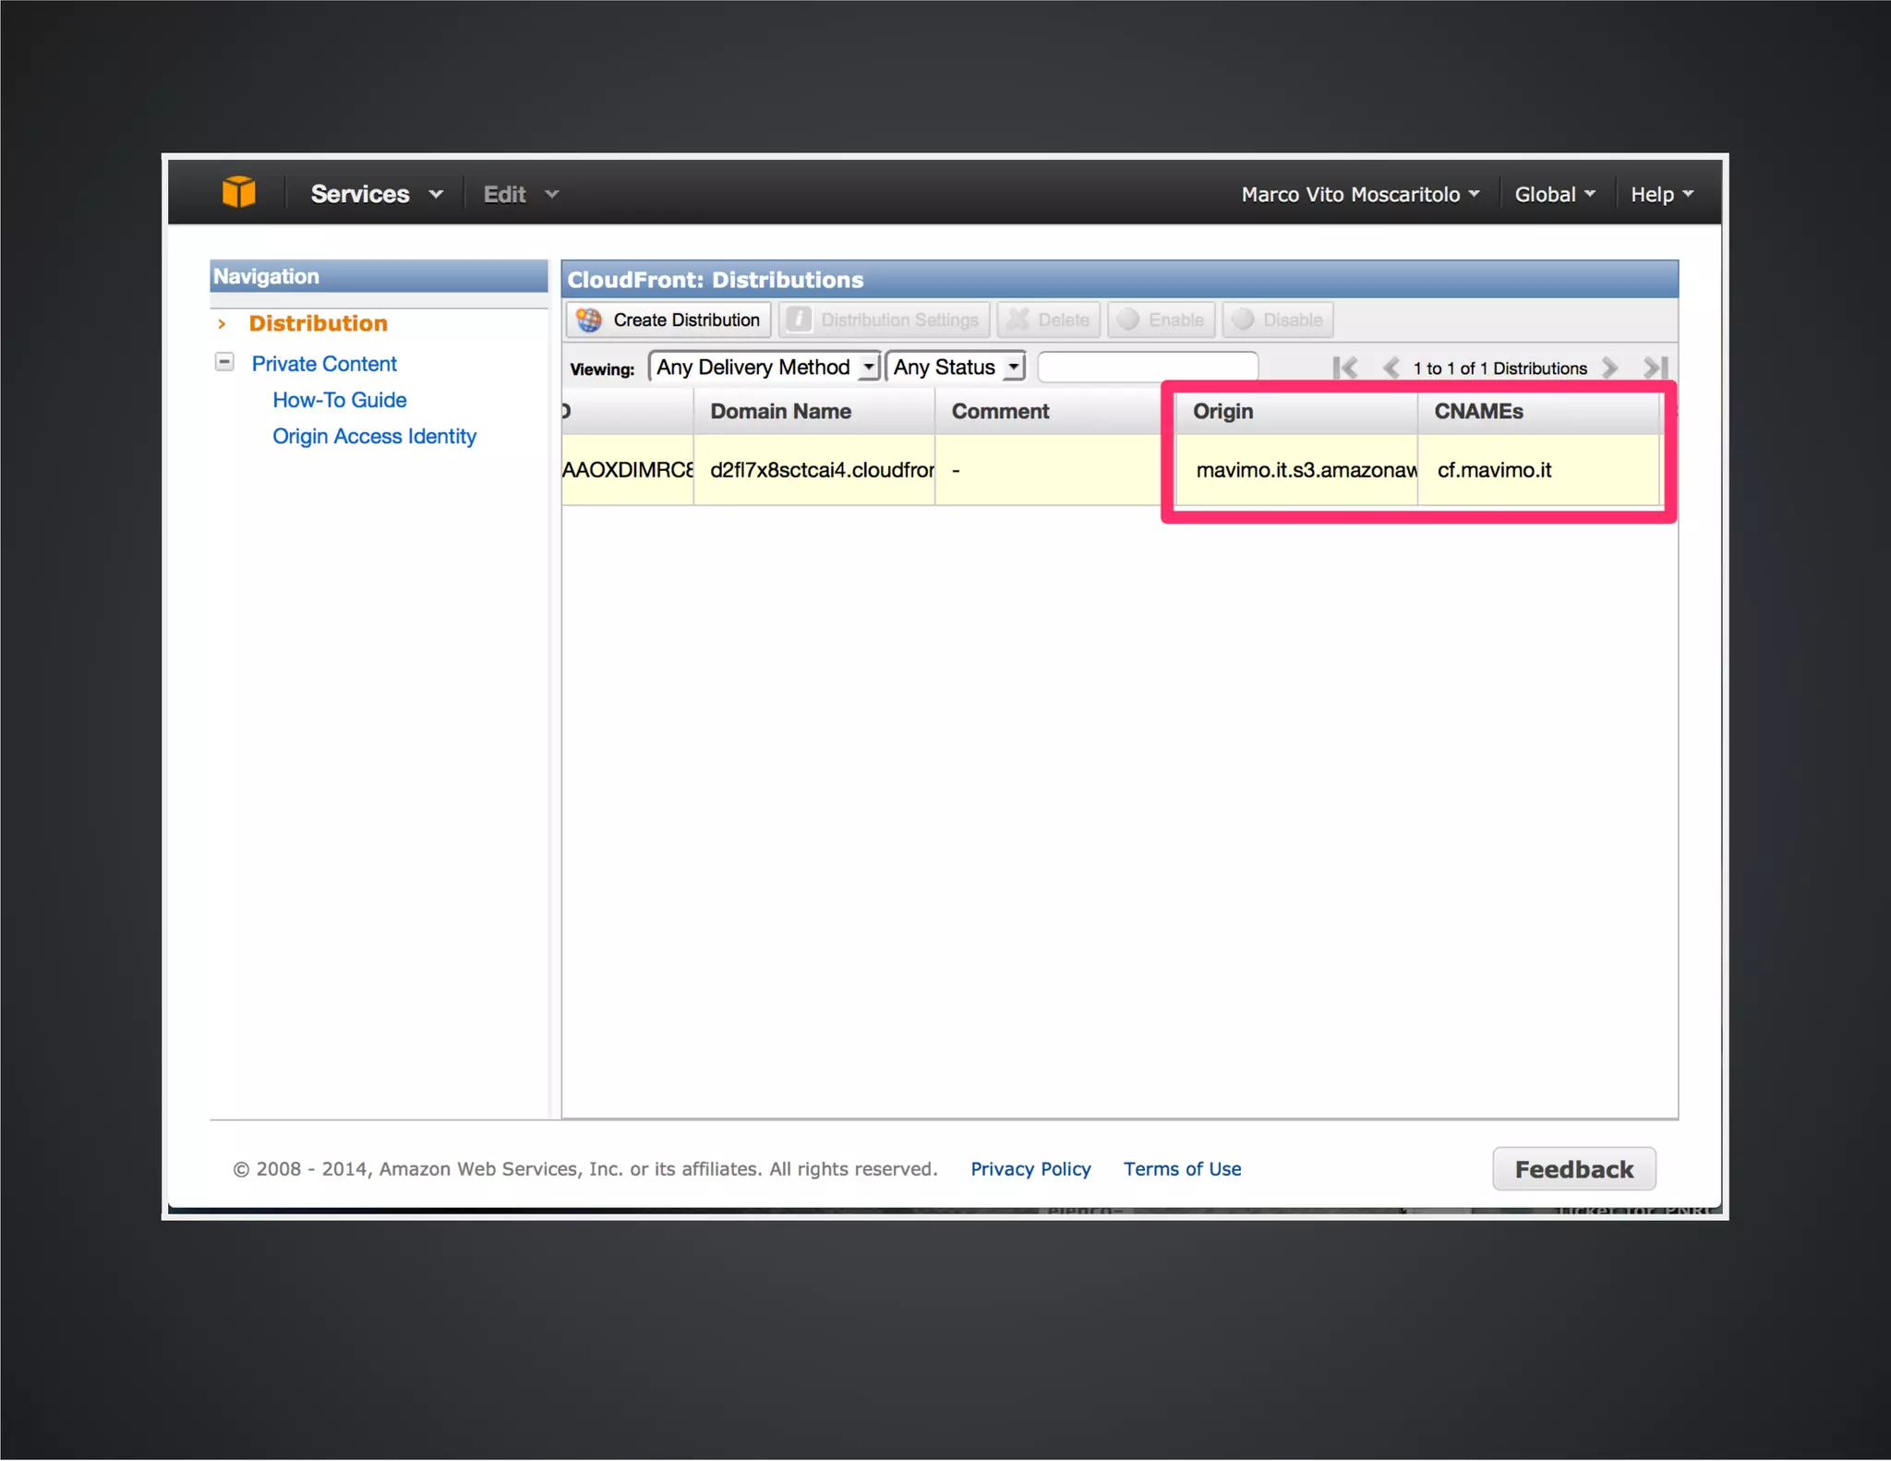Click the Feedback button
Viewport: 1891px width, 1461px height.
1573,1169
